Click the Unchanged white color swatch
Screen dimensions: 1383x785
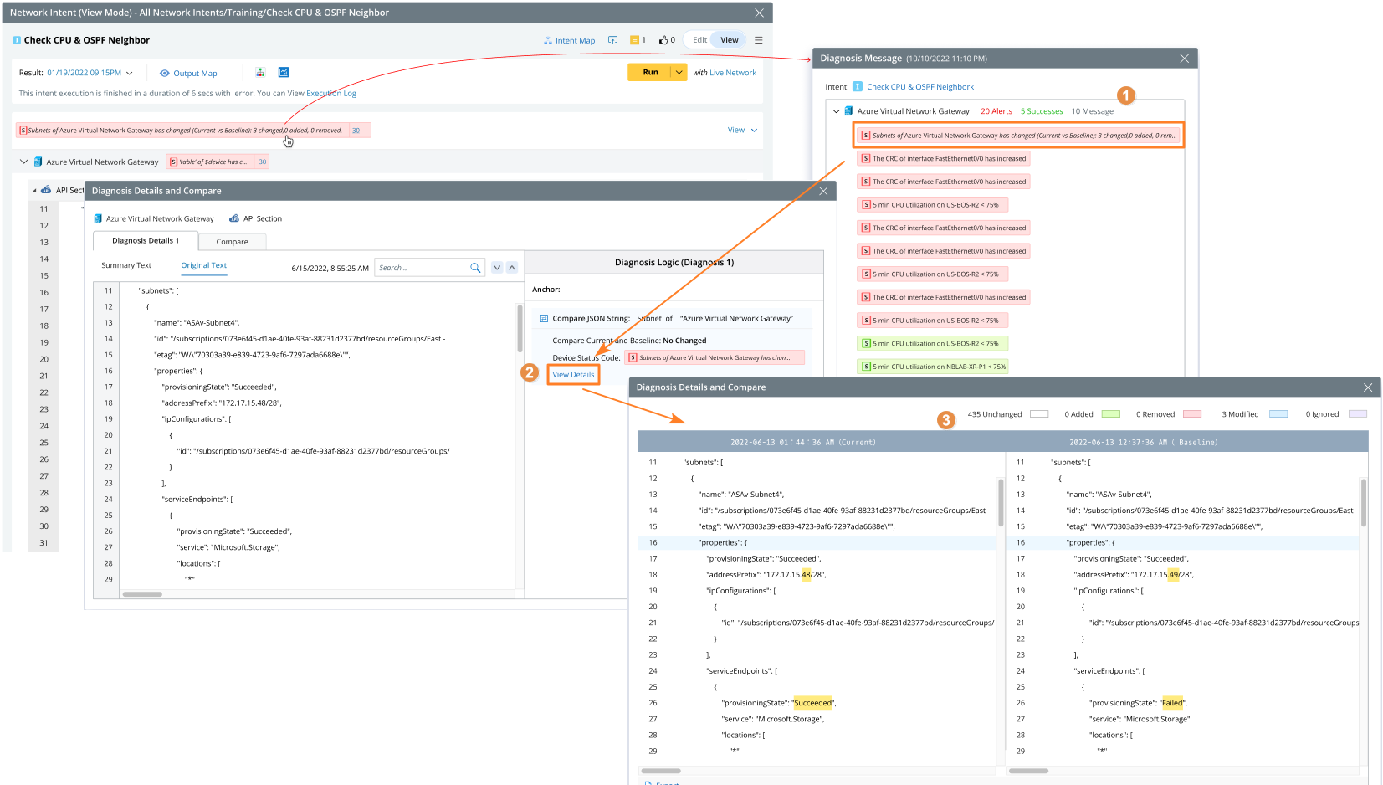pyautogui.click(x=1039, y=414)
